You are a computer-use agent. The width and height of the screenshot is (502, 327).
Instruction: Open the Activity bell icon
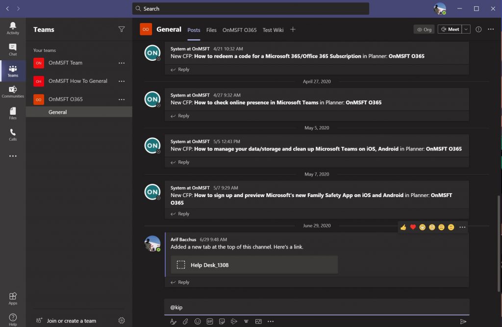pos(13,28)
